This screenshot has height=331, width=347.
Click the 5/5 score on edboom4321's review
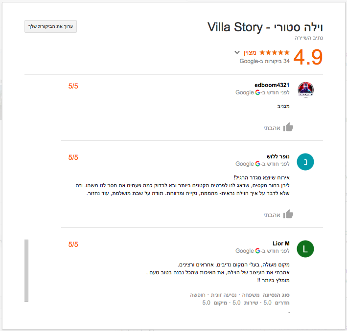[x=73, y=86]
